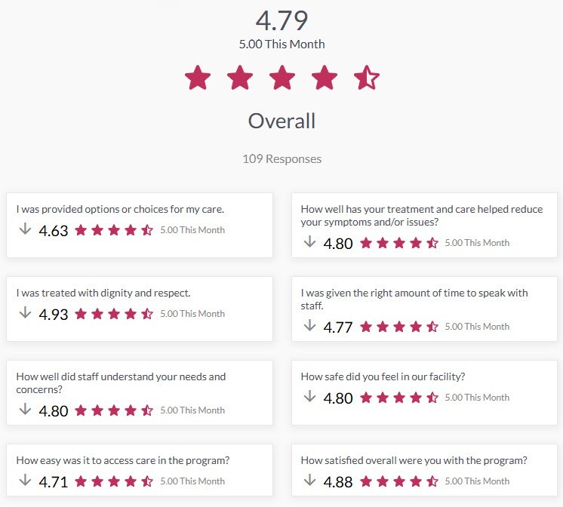This screenshot has height=507, width=563.
Task: Click the first large star in Overall rating
Action: click(x=198, y=77)
